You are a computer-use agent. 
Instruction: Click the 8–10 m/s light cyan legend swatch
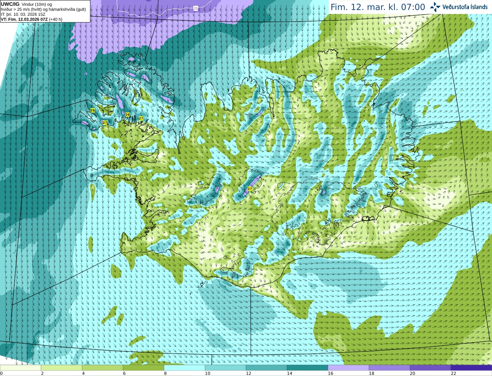[184, 368]
